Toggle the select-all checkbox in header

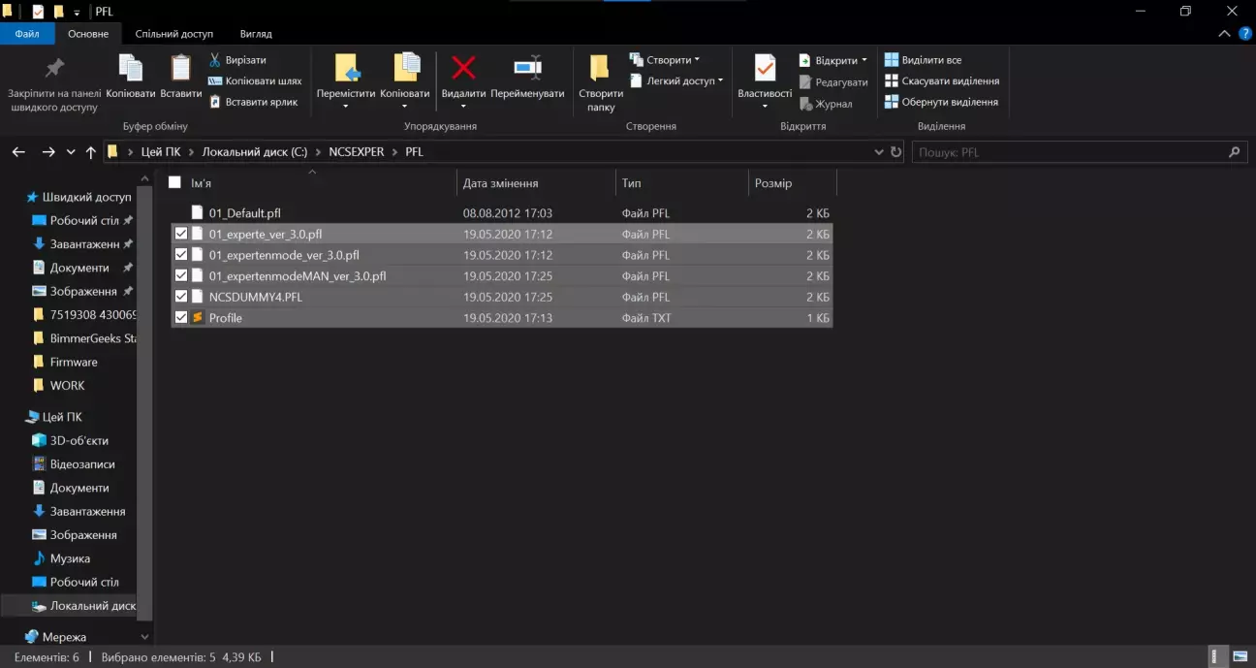point(174,182)
